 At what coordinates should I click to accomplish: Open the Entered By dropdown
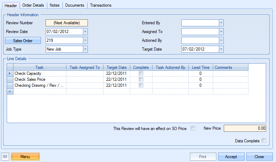[x=221, y=23]
